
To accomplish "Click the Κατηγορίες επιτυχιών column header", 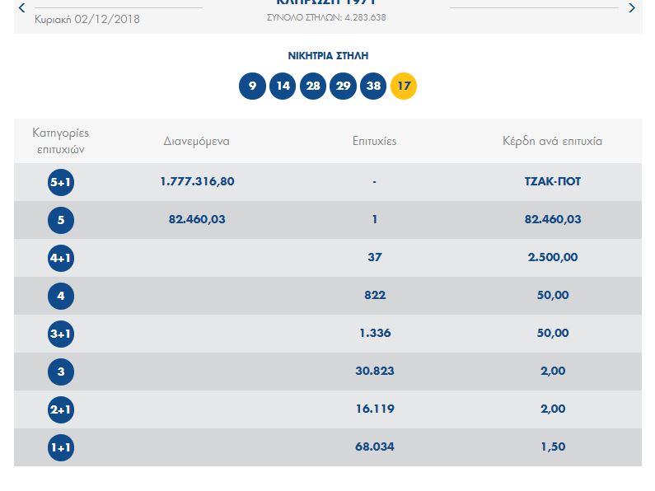I will [61, 141].
